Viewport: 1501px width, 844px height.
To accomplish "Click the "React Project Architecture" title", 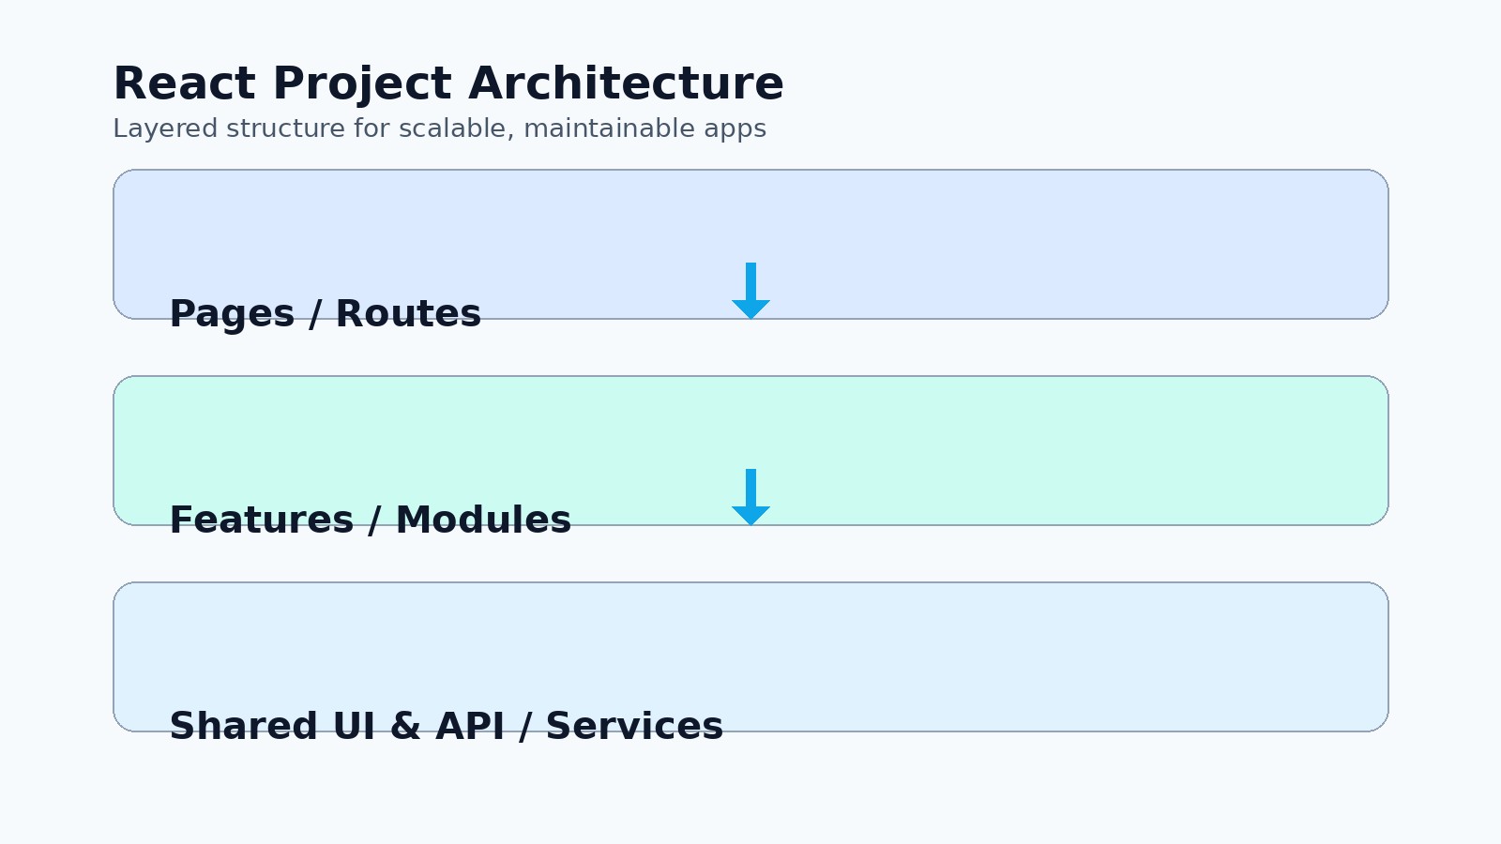I will (x=448, y=84).
